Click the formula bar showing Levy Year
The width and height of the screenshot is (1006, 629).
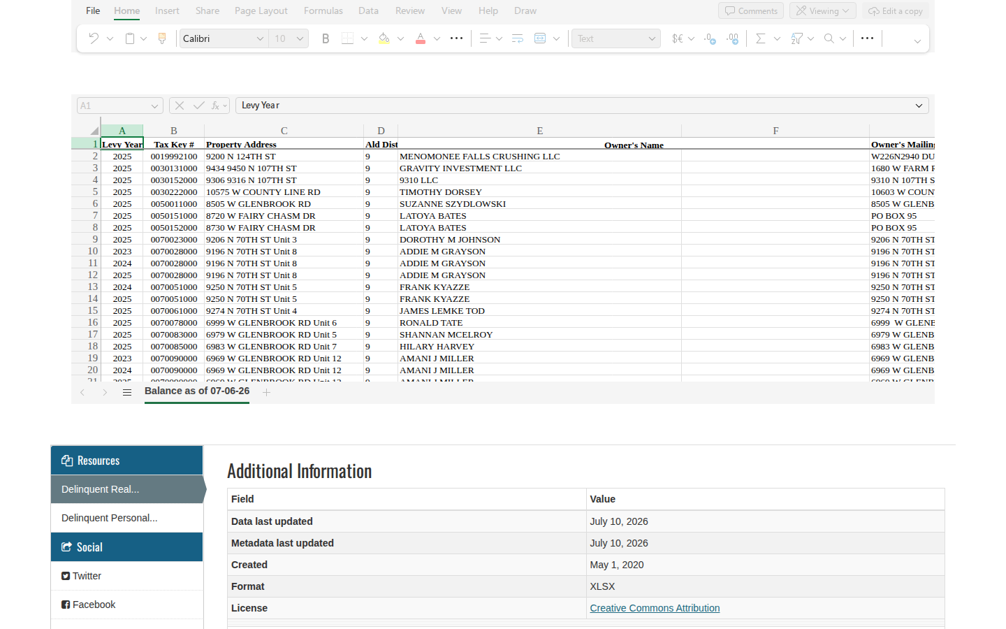(582, 106)
